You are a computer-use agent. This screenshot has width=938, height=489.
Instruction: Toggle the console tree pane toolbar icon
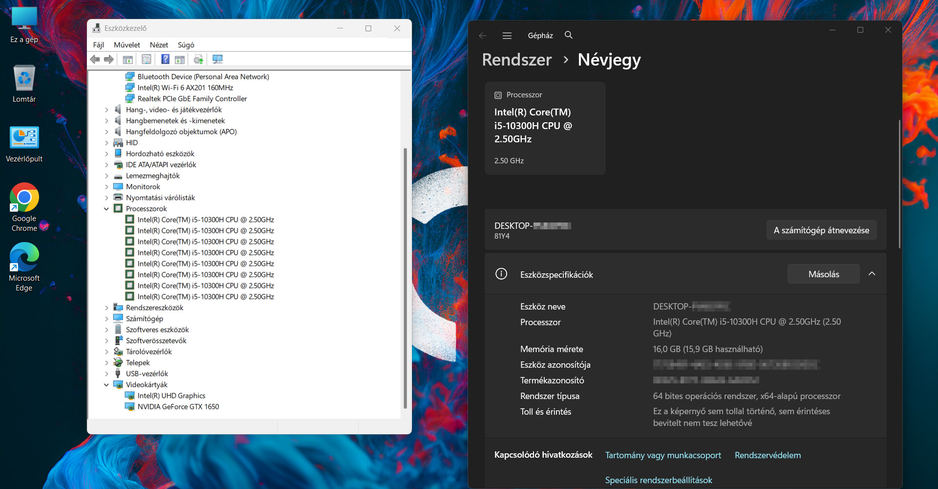click(x=128, y=59)
